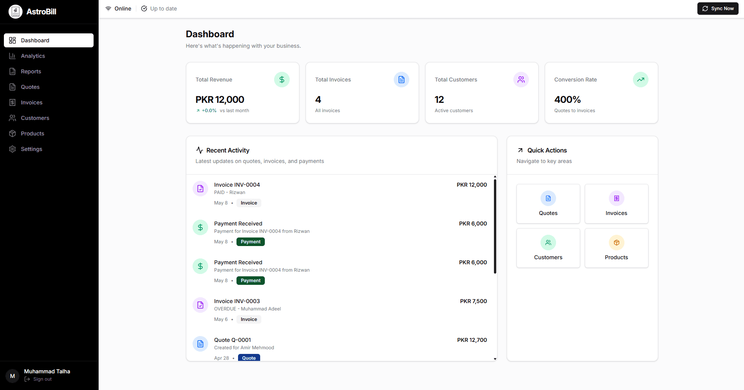Click the OVERDUE - Muhammad Adeel status text
This screenshot has height=390, width=744.
click(247, 309)
